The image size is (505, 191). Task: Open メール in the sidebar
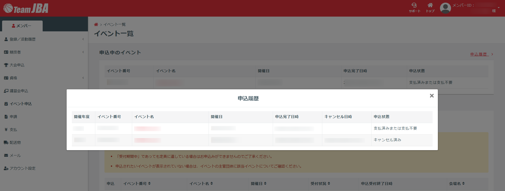coord(15,155)
